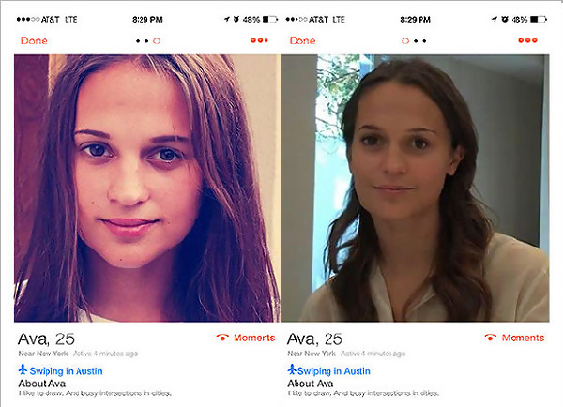Image resolution: width=563 pixels, height=407 pixels.
Task: Tap battery icon in left status bar
Action: (270, 19)
